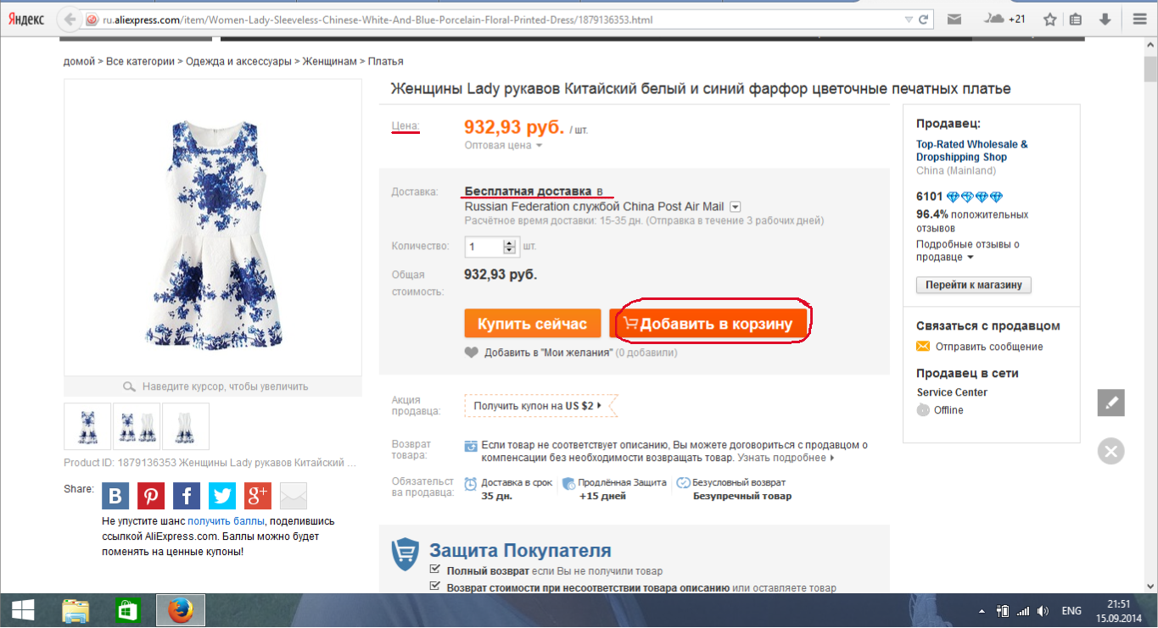
Task: Click the Купить сейчас button
Action: click(532, 324)
